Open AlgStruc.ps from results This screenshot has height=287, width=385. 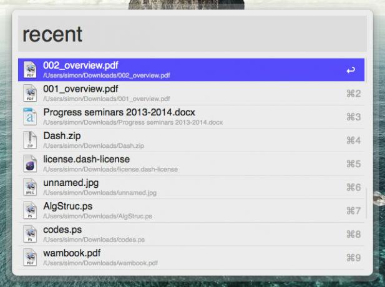pos(192,211)
